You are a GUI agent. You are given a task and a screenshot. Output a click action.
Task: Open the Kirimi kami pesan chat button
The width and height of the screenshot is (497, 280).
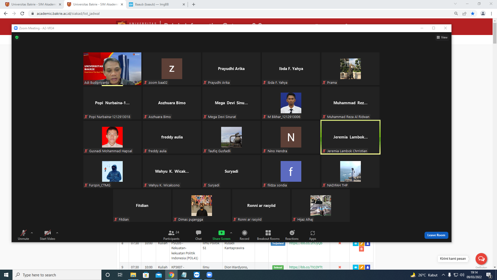click(481, 258)
